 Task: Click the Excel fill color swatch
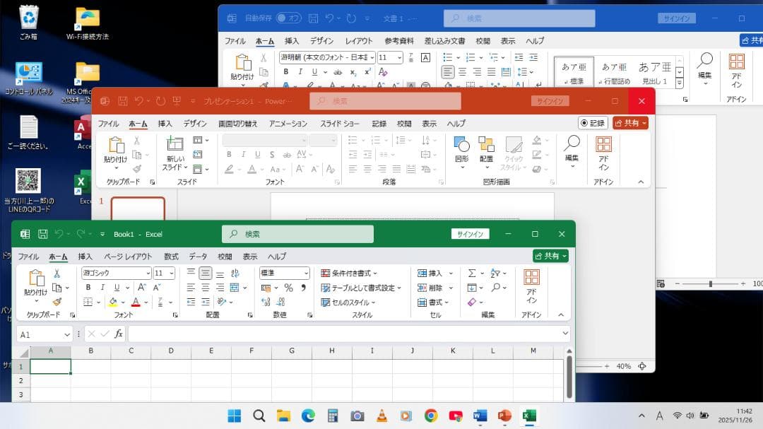[112, 302]
